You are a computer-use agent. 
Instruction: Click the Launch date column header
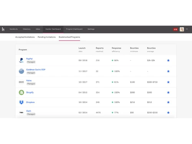click(x=82, y=50)
